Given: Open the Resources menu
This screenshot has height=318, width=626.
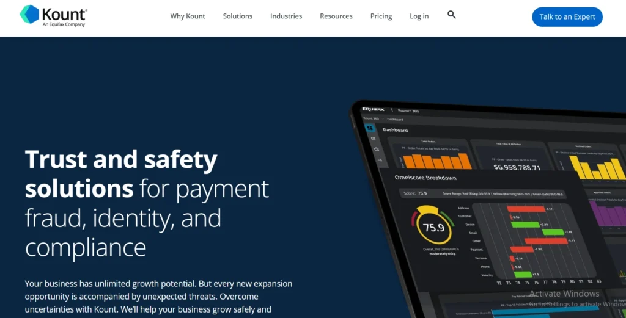Looking at the screenshot, I should click(x=336, y=16).
